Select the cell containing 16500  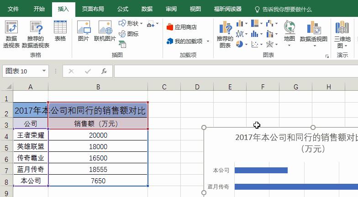pos(98,158)
